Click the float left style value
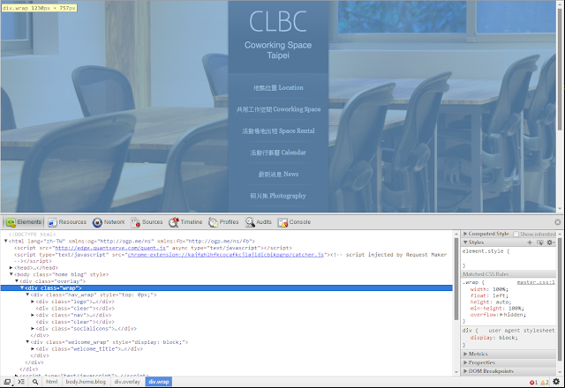Viewport: 565px width, 388px height. pos(499,296)
